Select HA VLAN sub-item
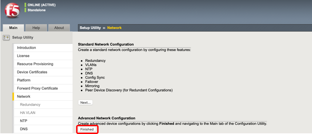 43,113
